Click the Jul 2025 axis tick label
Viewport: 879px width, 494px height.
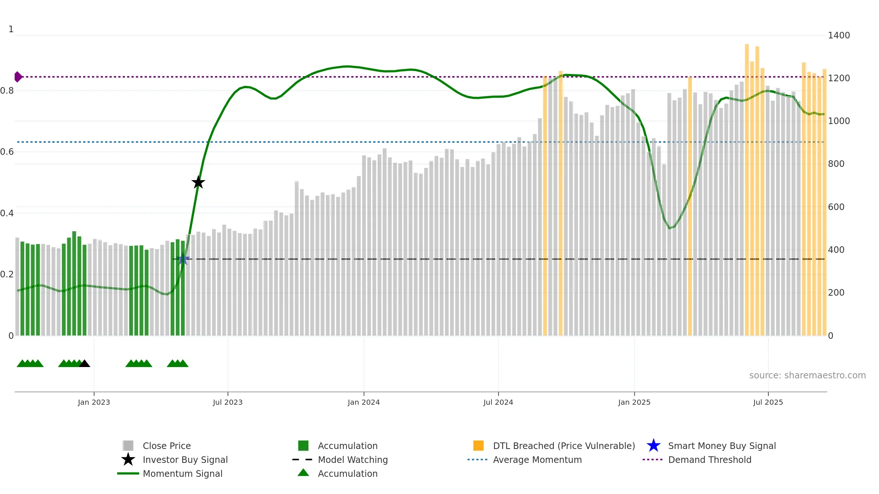pos(768,402)
